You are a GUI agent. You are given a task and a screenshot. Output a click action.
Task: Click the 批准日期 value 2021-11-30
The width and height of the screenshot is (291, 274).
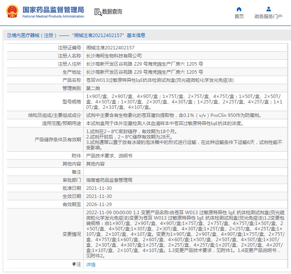(99, 188)
